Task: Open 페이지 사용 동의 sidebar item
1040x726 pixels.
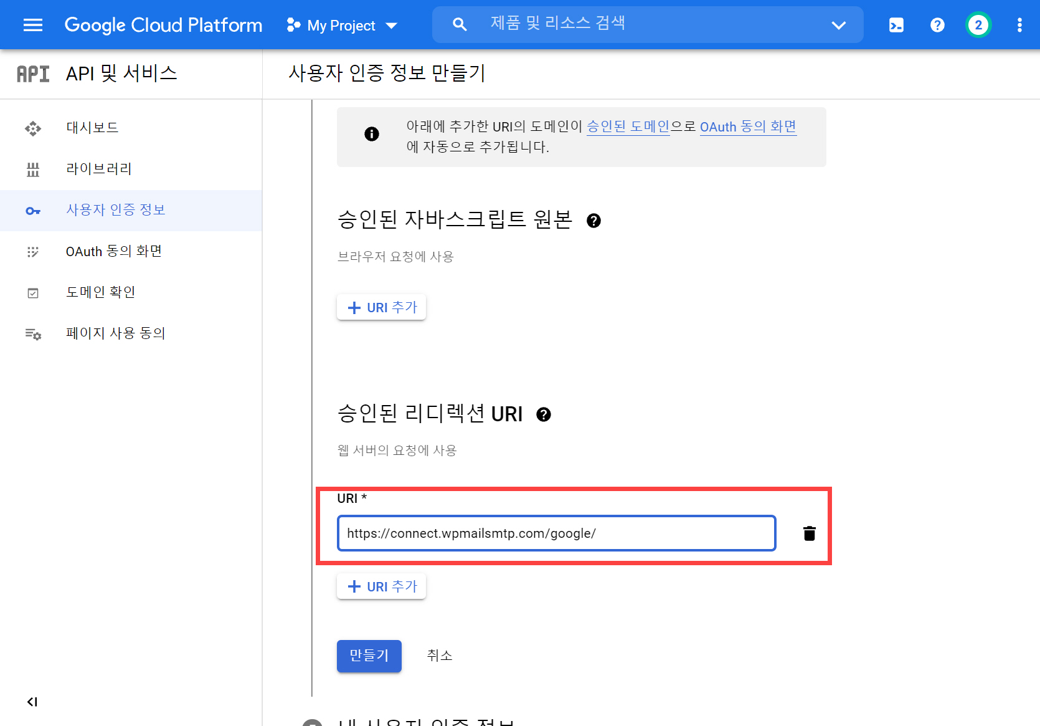Action: pyautogui.click(x=131, y=333)
